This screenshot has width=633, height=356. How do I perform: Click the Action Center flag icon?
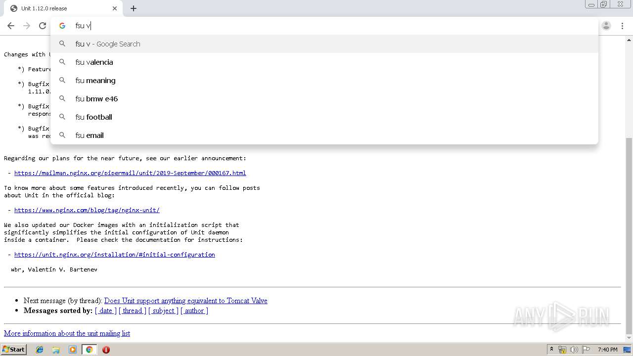[x=586, y=350]
